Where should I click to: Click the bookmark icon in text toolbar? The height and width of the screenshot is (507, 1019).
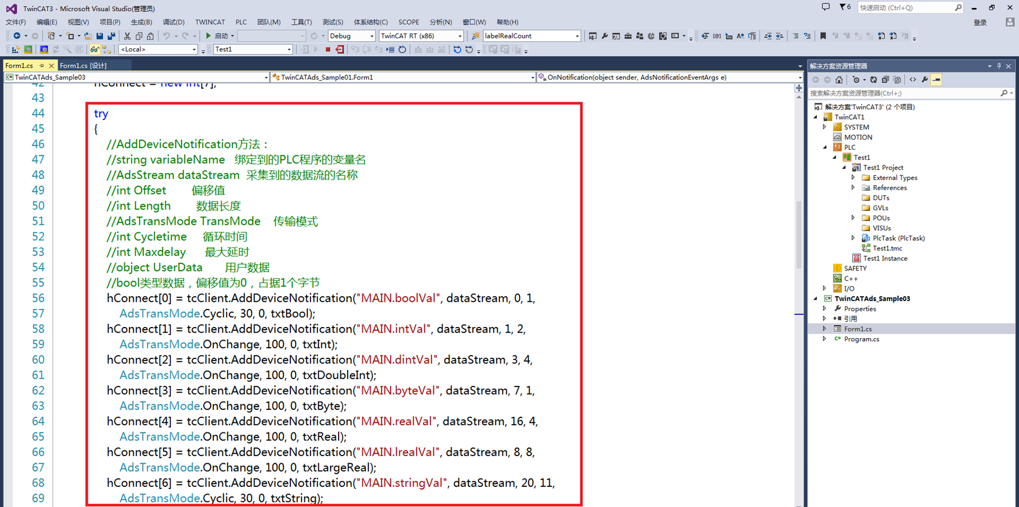coord(823,36)
